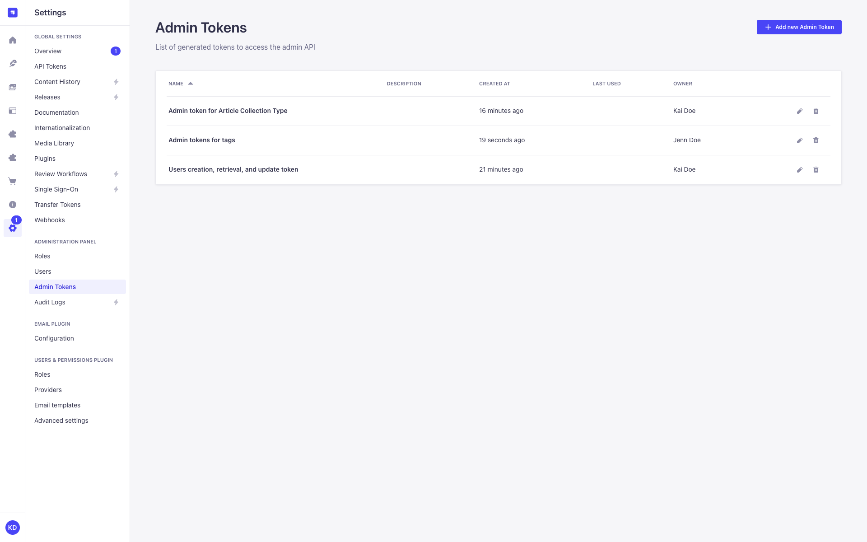
Task: Switch to API Tokens settings
Action: (x=50, y=66)
